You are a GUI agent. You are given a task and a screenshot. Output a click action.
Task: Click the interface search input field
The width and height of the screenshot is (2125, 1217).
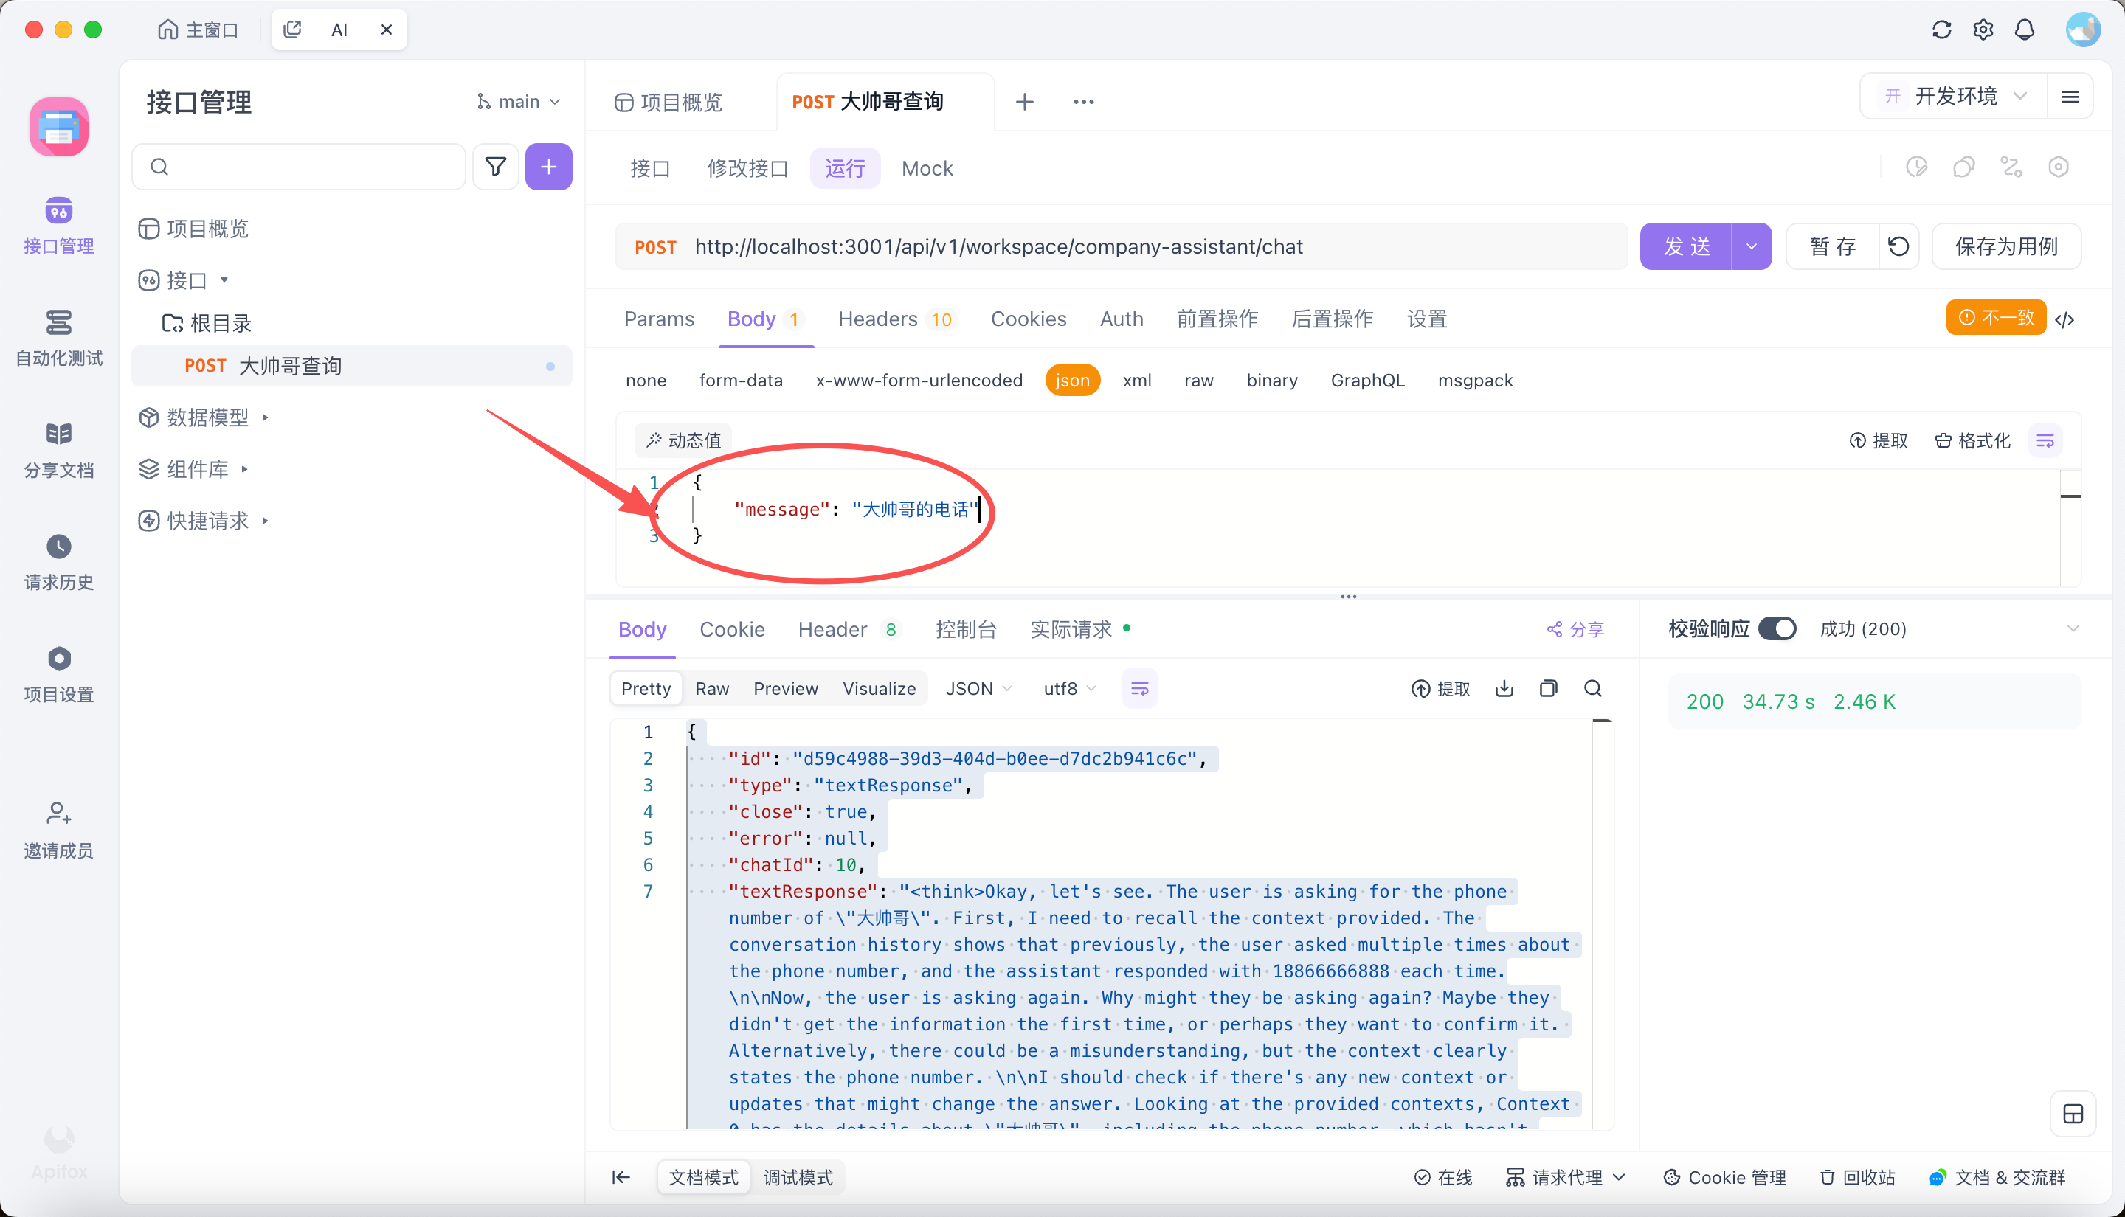tap(309, 167)
